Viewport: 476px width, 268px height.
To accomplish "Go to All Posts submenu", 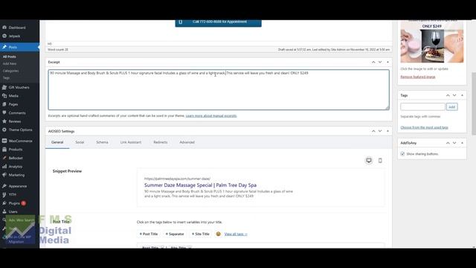I will point(10,57).
